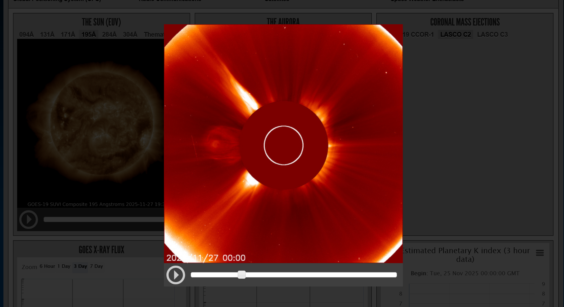Set X-ray flux zoom to 6 Hour
Screen dimensions: 564x307
[x=47, y=266]
